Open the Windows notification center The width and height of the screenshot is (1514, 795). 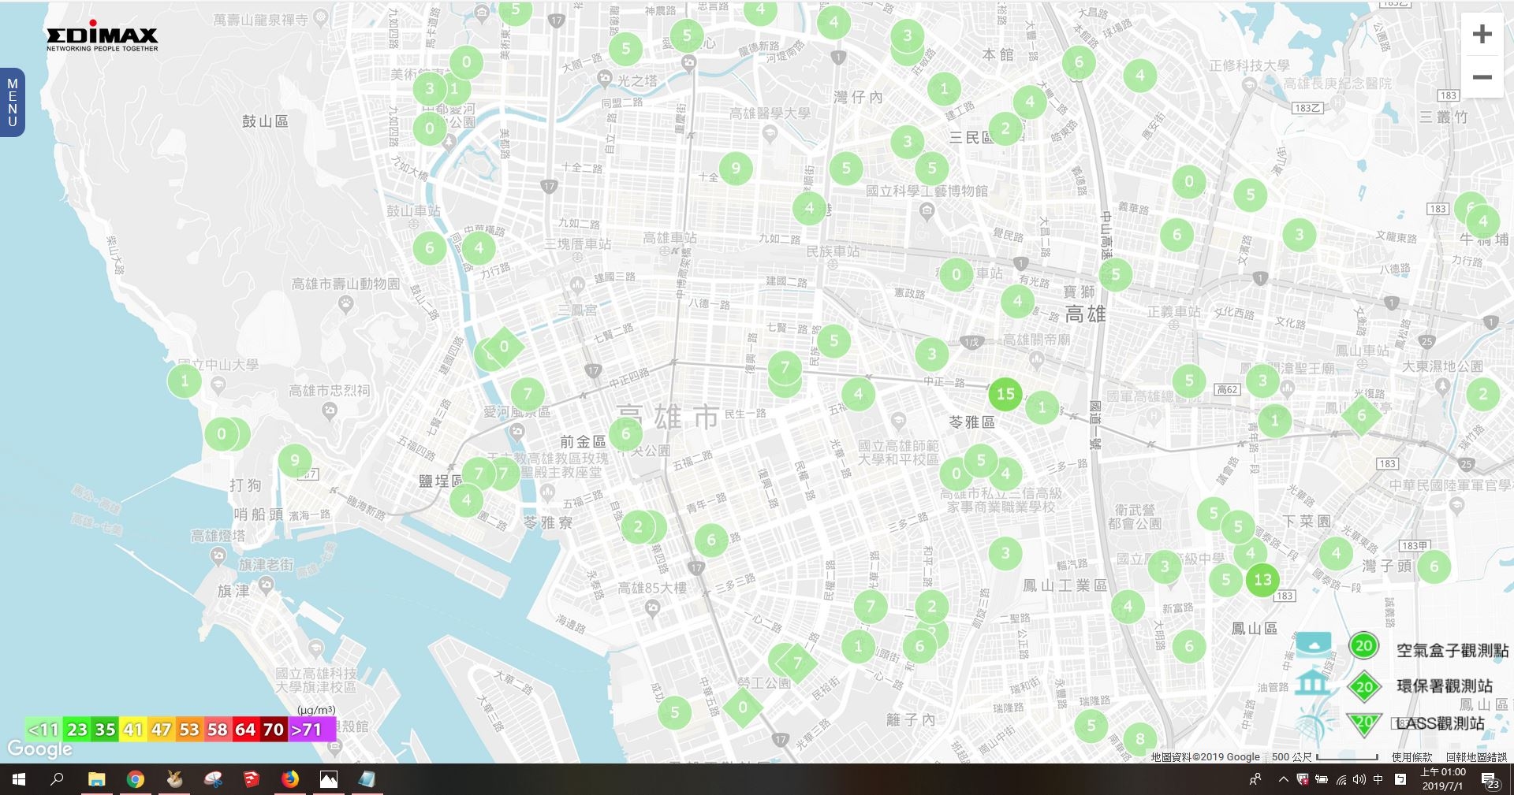[1489, 779]
